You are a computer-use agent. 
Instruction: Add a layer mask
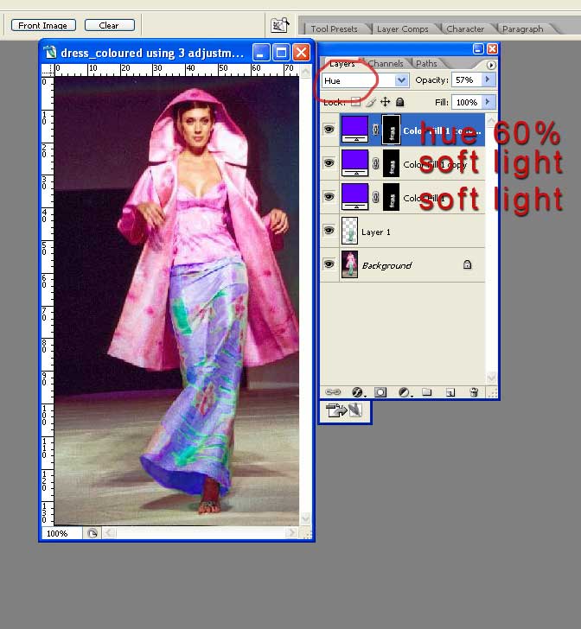(x=380, y=392)
